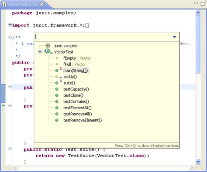Collapse the public static suite() method

(x=10, y=149)
